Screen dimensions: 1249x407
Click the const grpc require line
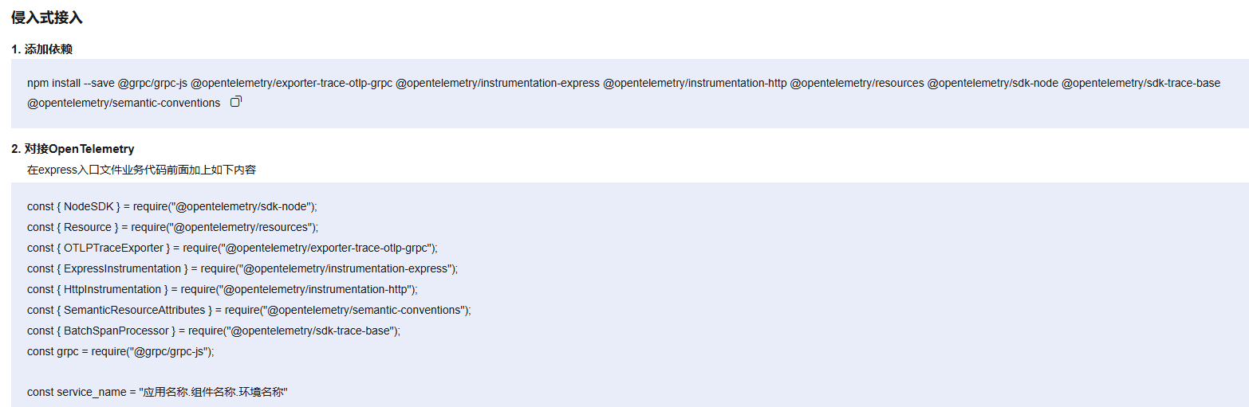(120, 351)
